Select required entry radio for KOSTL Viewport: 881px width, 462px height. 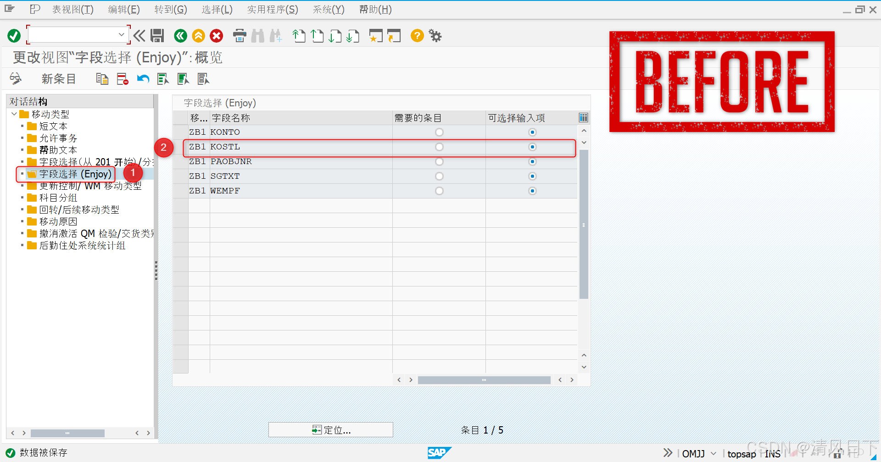(439, 147)
